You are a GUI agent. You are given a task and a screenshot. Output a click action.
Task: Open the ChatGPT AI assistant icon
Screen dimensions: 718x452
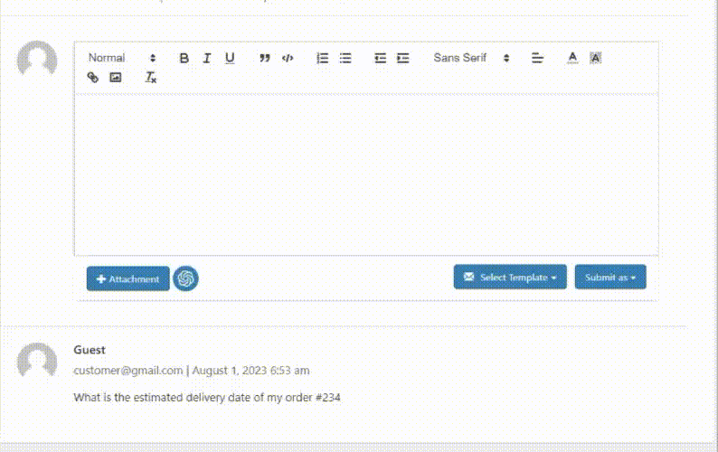tap(186, 278)
